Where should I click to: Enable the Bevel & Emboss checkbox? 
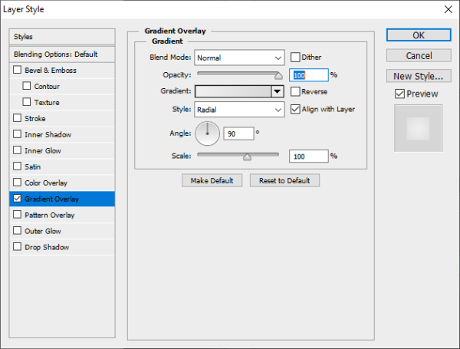18,70
